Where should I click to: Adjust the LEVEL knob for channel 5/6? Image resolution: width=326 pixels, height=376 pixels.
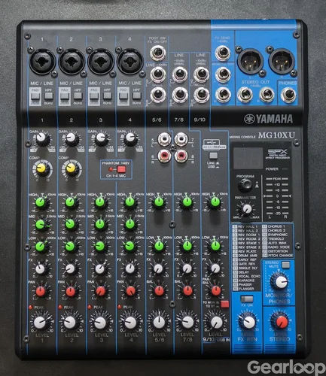[159, 323]
